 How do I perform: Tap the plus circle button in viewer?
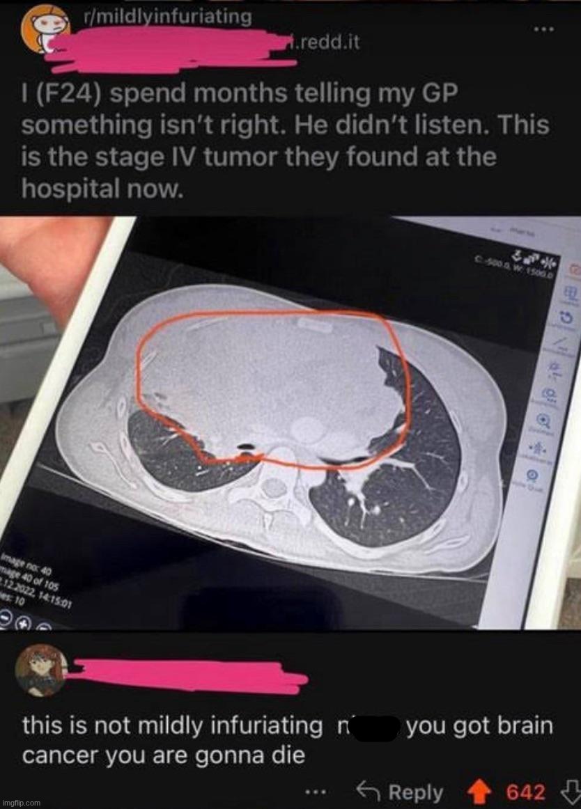(x=24, y=622)
